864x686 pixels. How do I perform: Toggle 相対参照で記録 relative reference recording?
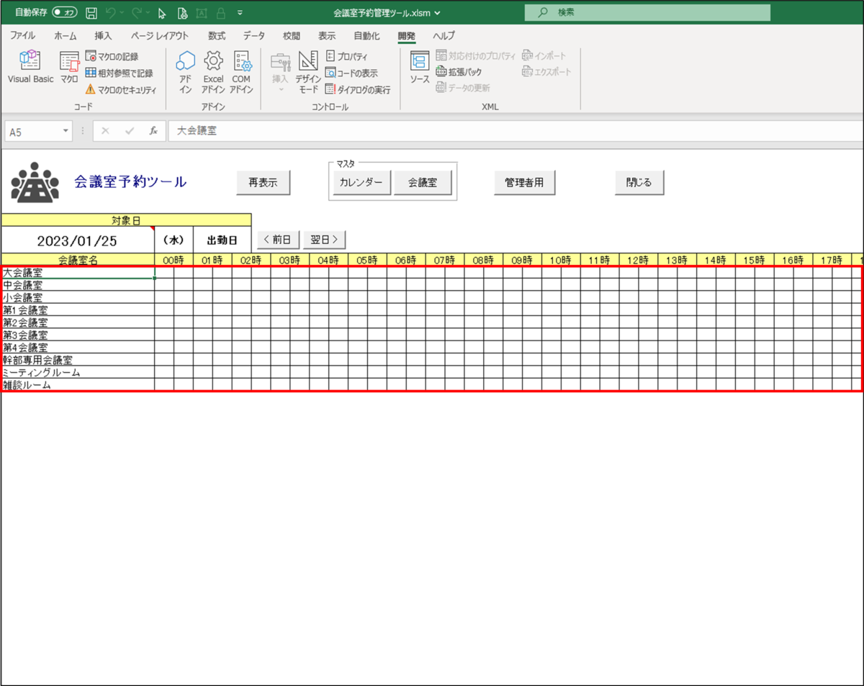point(120,73)
